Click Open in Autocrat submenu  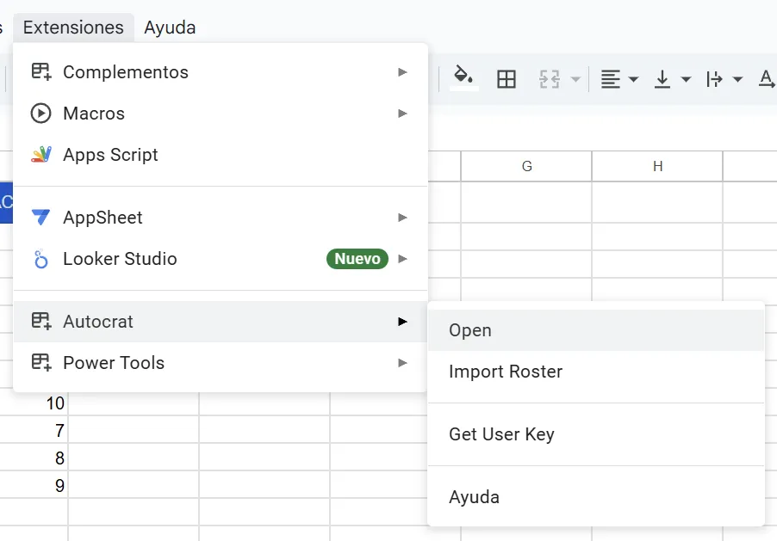596,330
